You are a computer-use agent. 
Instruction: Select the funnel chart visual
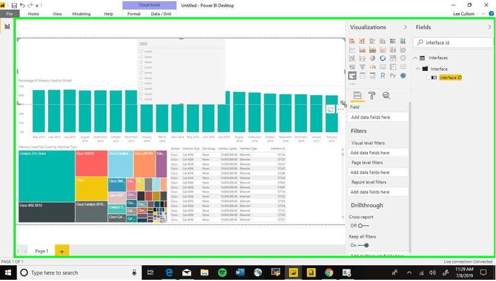click(x=362, y=67)
